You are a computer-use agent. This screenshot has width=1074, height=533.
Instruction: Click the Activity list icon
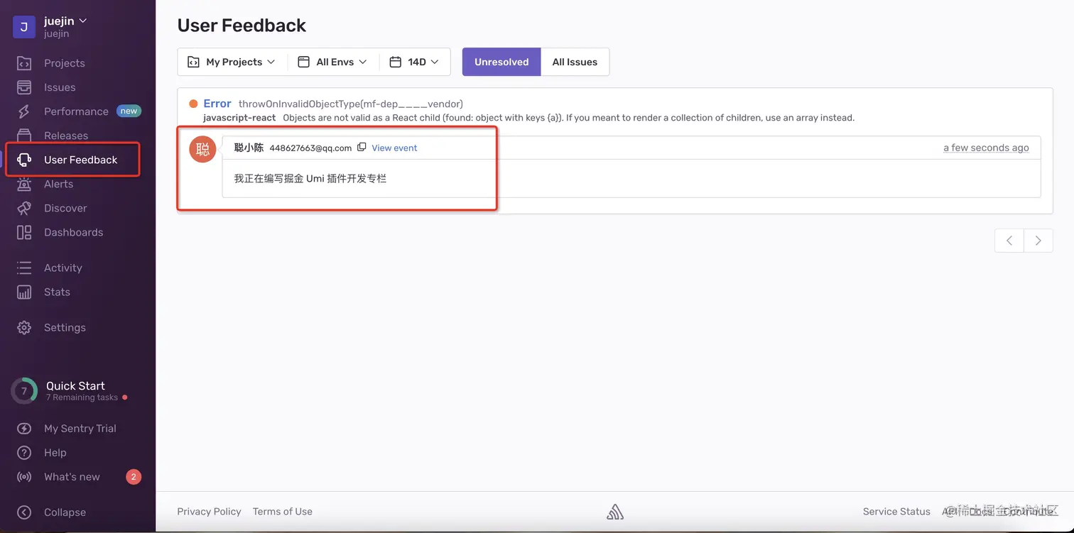click(x=24, y=268)
